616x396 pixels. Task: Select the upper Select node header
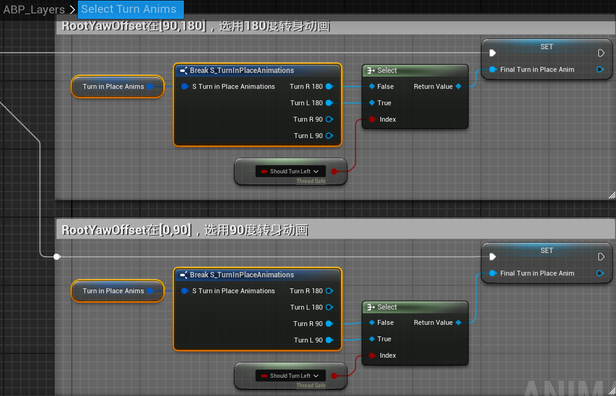point(415,71)
